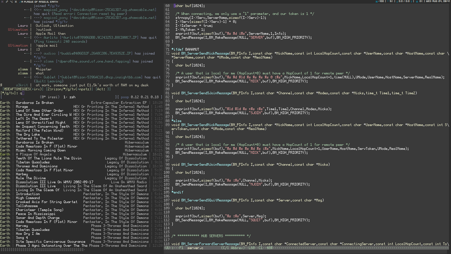Click the music note icon in top bar
Viewport: 451px width, 254px height.
coord(20,2)
